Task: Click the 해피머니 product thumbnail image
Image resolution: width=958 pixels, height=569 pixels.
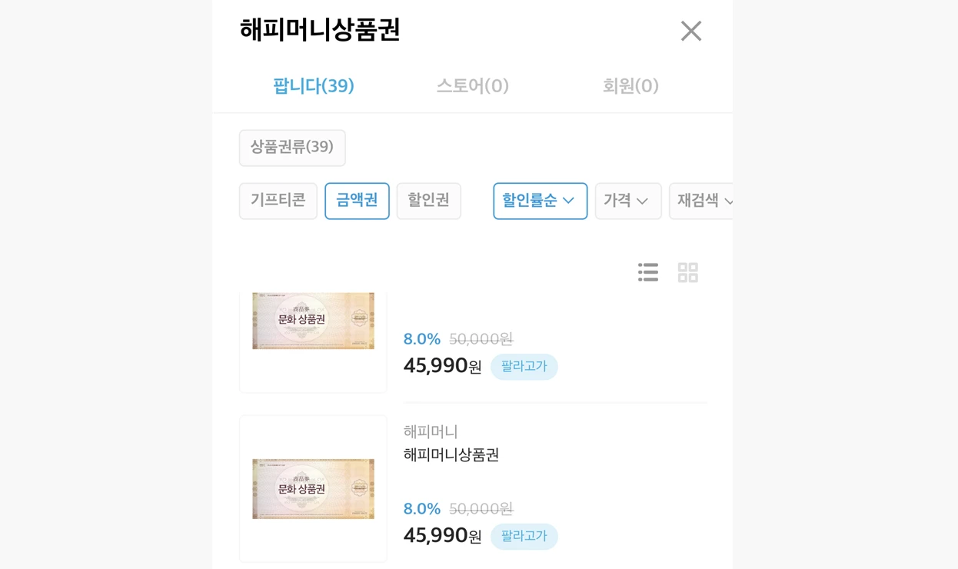Action: (x=313, y=487)
